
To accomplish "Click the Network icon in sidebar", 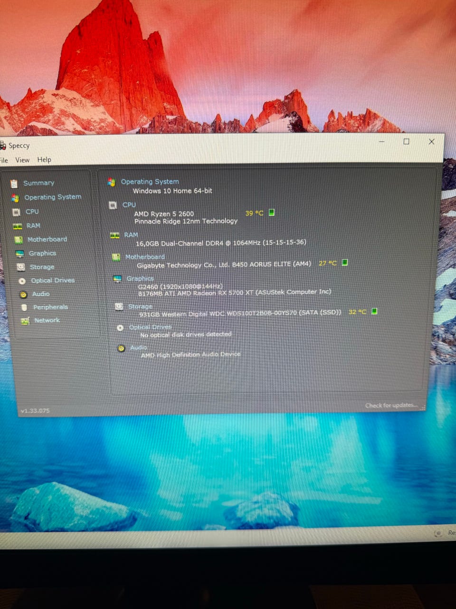I will pyautogui.click(x=25, y=321).
